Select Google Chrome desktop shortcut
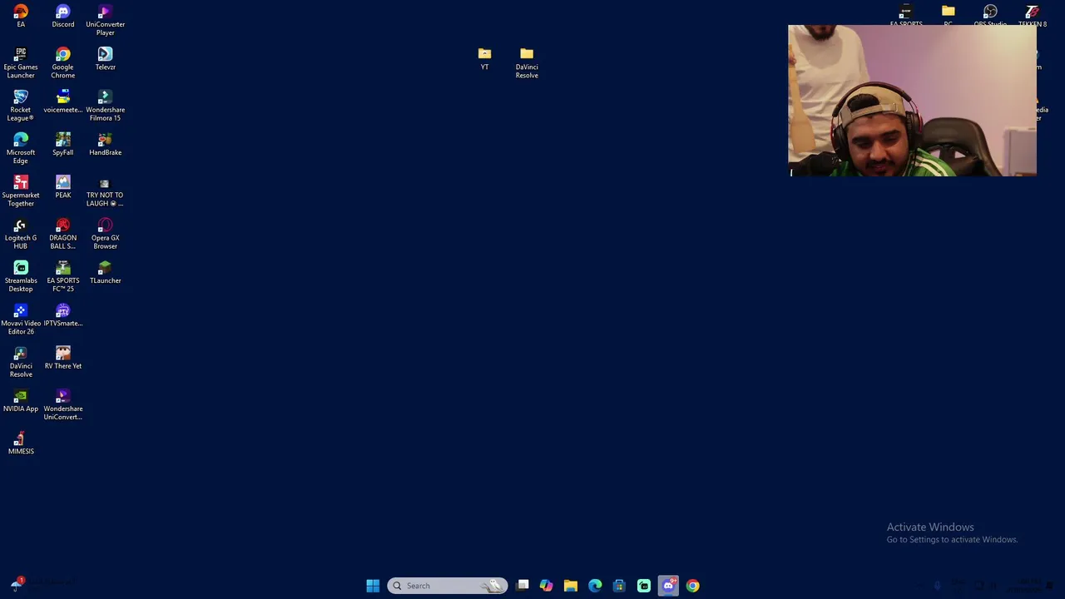The width and height of the screenshot is (1065, 599). [x=62, y=62]
